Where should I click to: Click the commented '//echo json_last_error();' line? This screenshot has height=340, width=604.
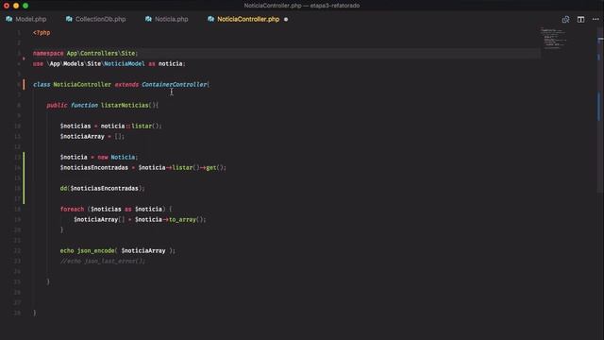pyautogui.click(x=103, y=262)
